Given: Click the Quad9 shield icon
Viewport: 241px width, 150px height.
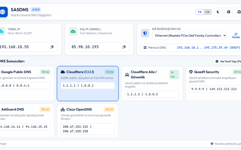Looking at the screenshot, I should (x=191, y=72).
